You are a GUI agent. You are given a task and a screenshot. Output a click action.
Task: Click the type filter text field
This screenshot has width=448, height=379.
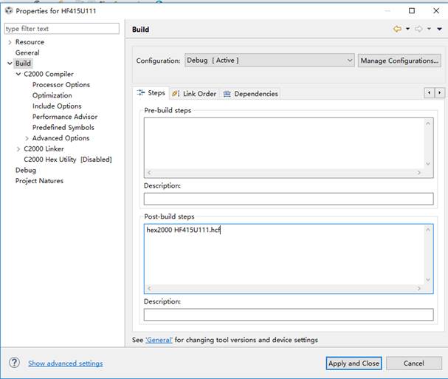click(x=61, y=28)
